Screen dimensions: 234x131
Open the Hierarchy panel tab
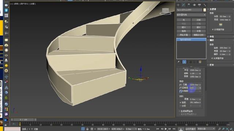tap(189, 5)
